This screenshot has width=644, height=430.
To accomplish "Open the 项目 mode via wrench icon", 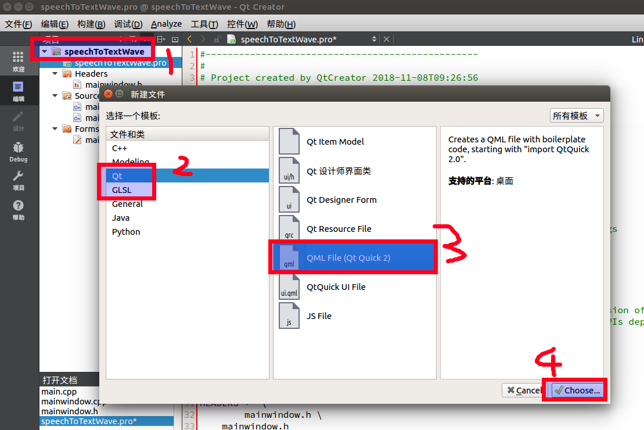I will click(x=18, y=180).
